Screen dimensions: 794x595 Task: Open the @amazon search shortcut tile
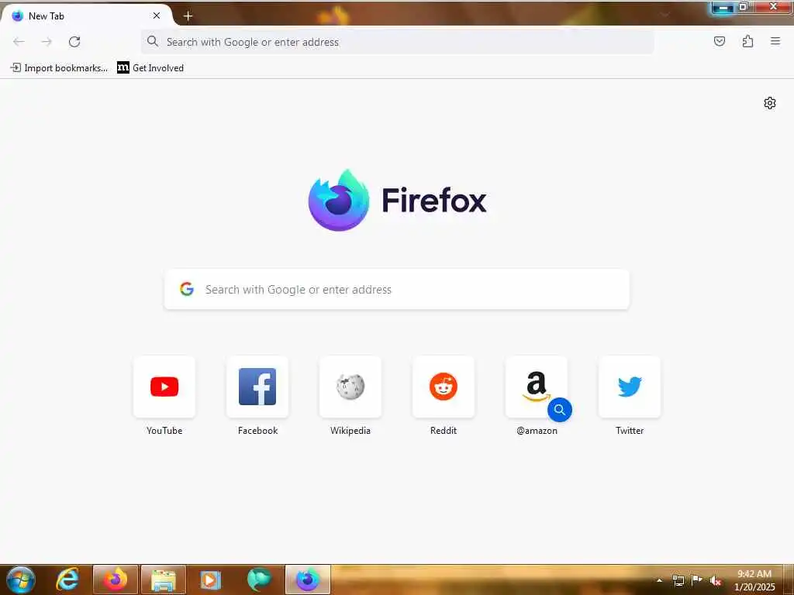pyautogui.click(x=537, y=387)
